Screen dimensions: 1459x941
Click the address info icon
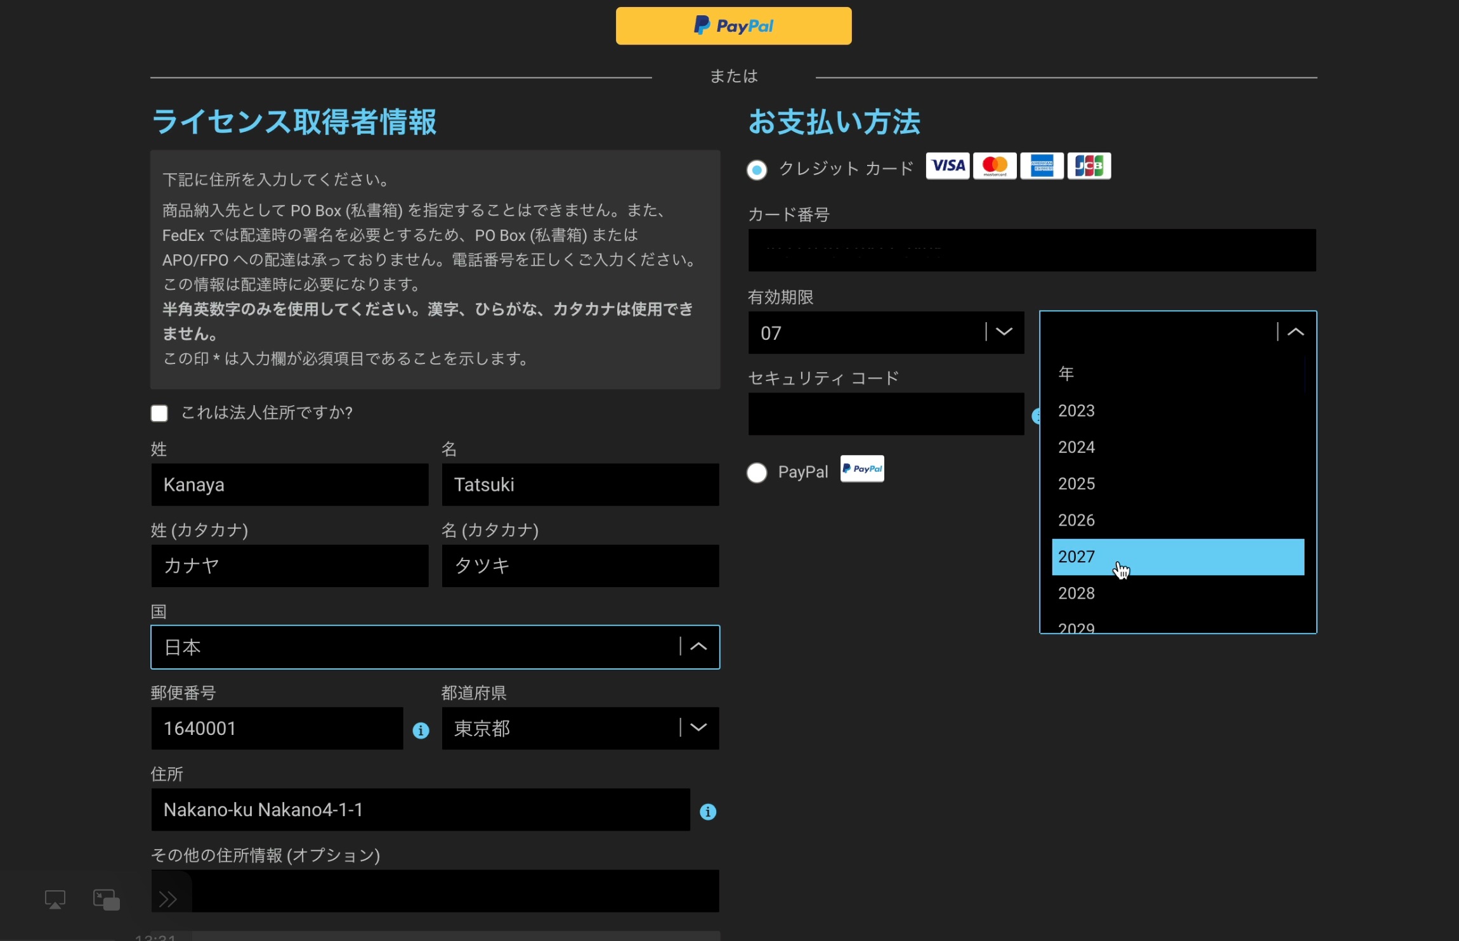(x=708, y=812)
